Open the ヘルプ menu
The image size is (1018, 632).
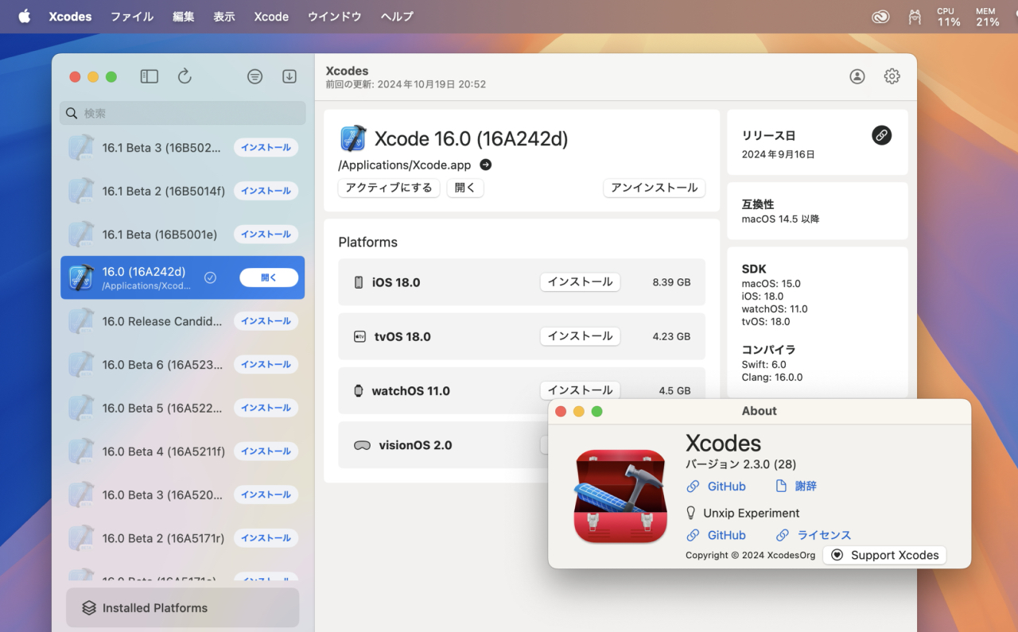[x=396, y=16]
